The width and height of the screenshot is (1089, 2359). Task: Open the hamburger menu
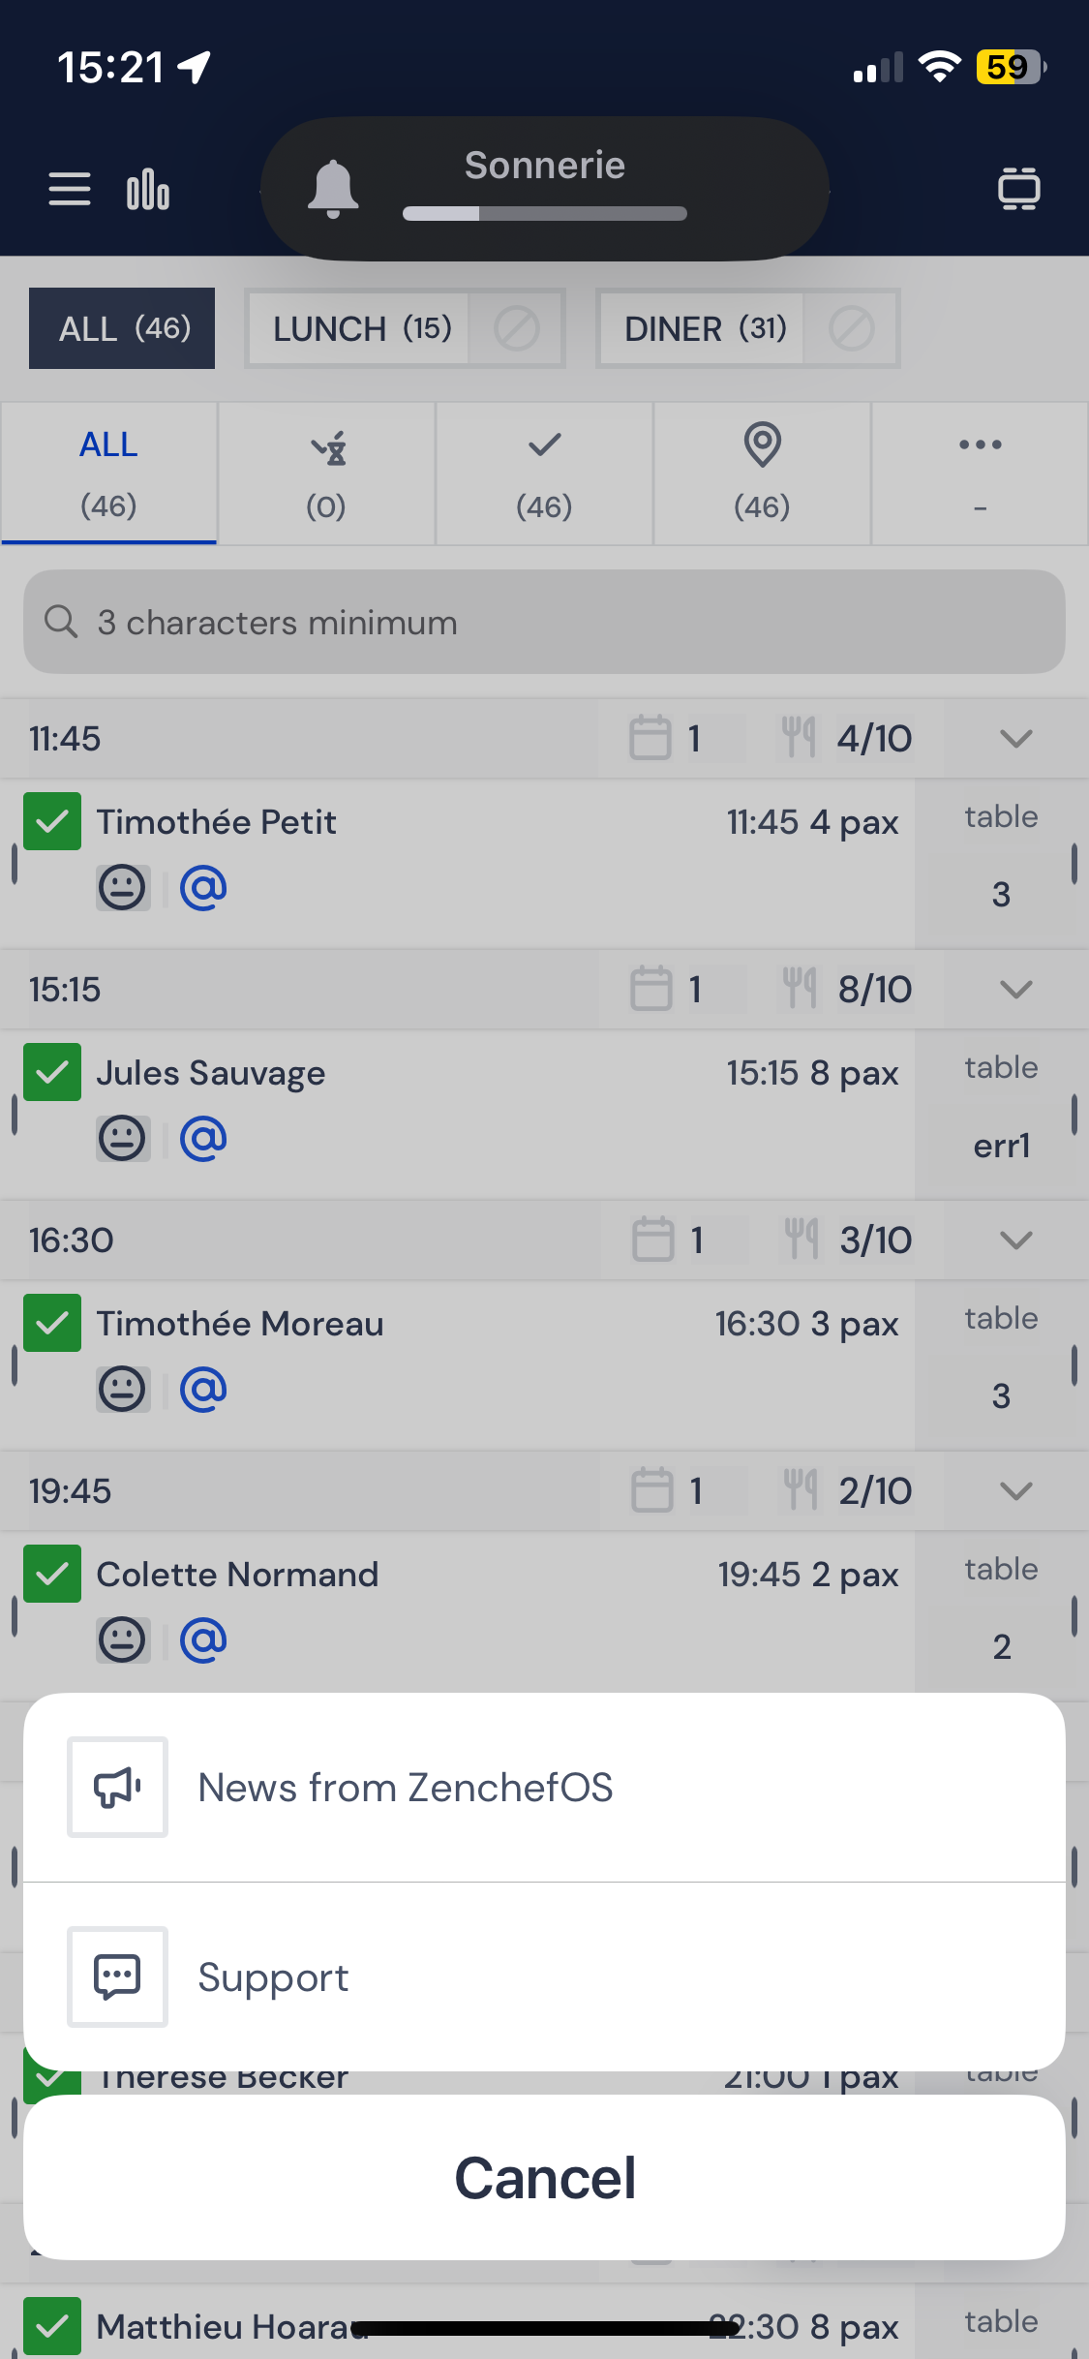70,189
